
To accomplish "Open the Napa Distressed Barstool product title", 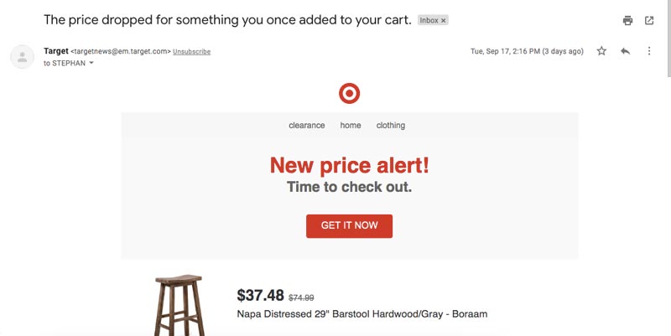I will coord(362,314).
